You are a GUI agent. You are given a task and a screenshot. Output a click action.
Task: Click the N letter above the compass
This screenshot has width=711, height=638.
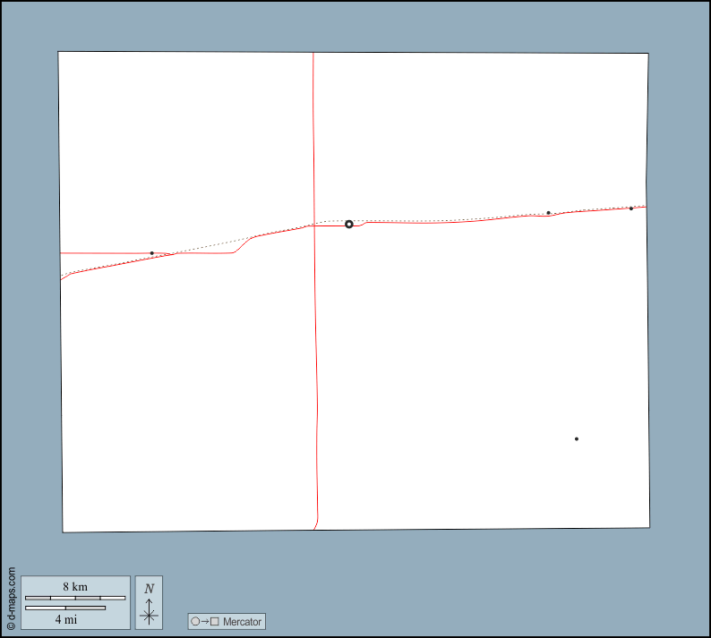point(149,589)
